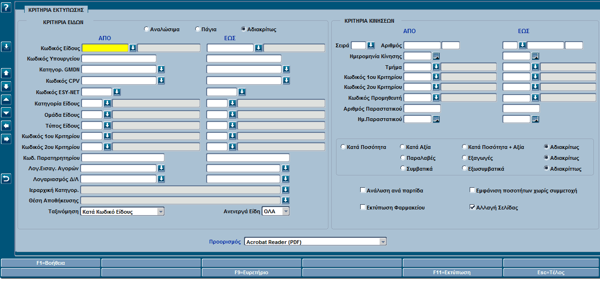Open lookup for Λογ.Εισαγ. Αγορών ΑΠΟ field
Screen dimensions: 600x287
point(161,168)
